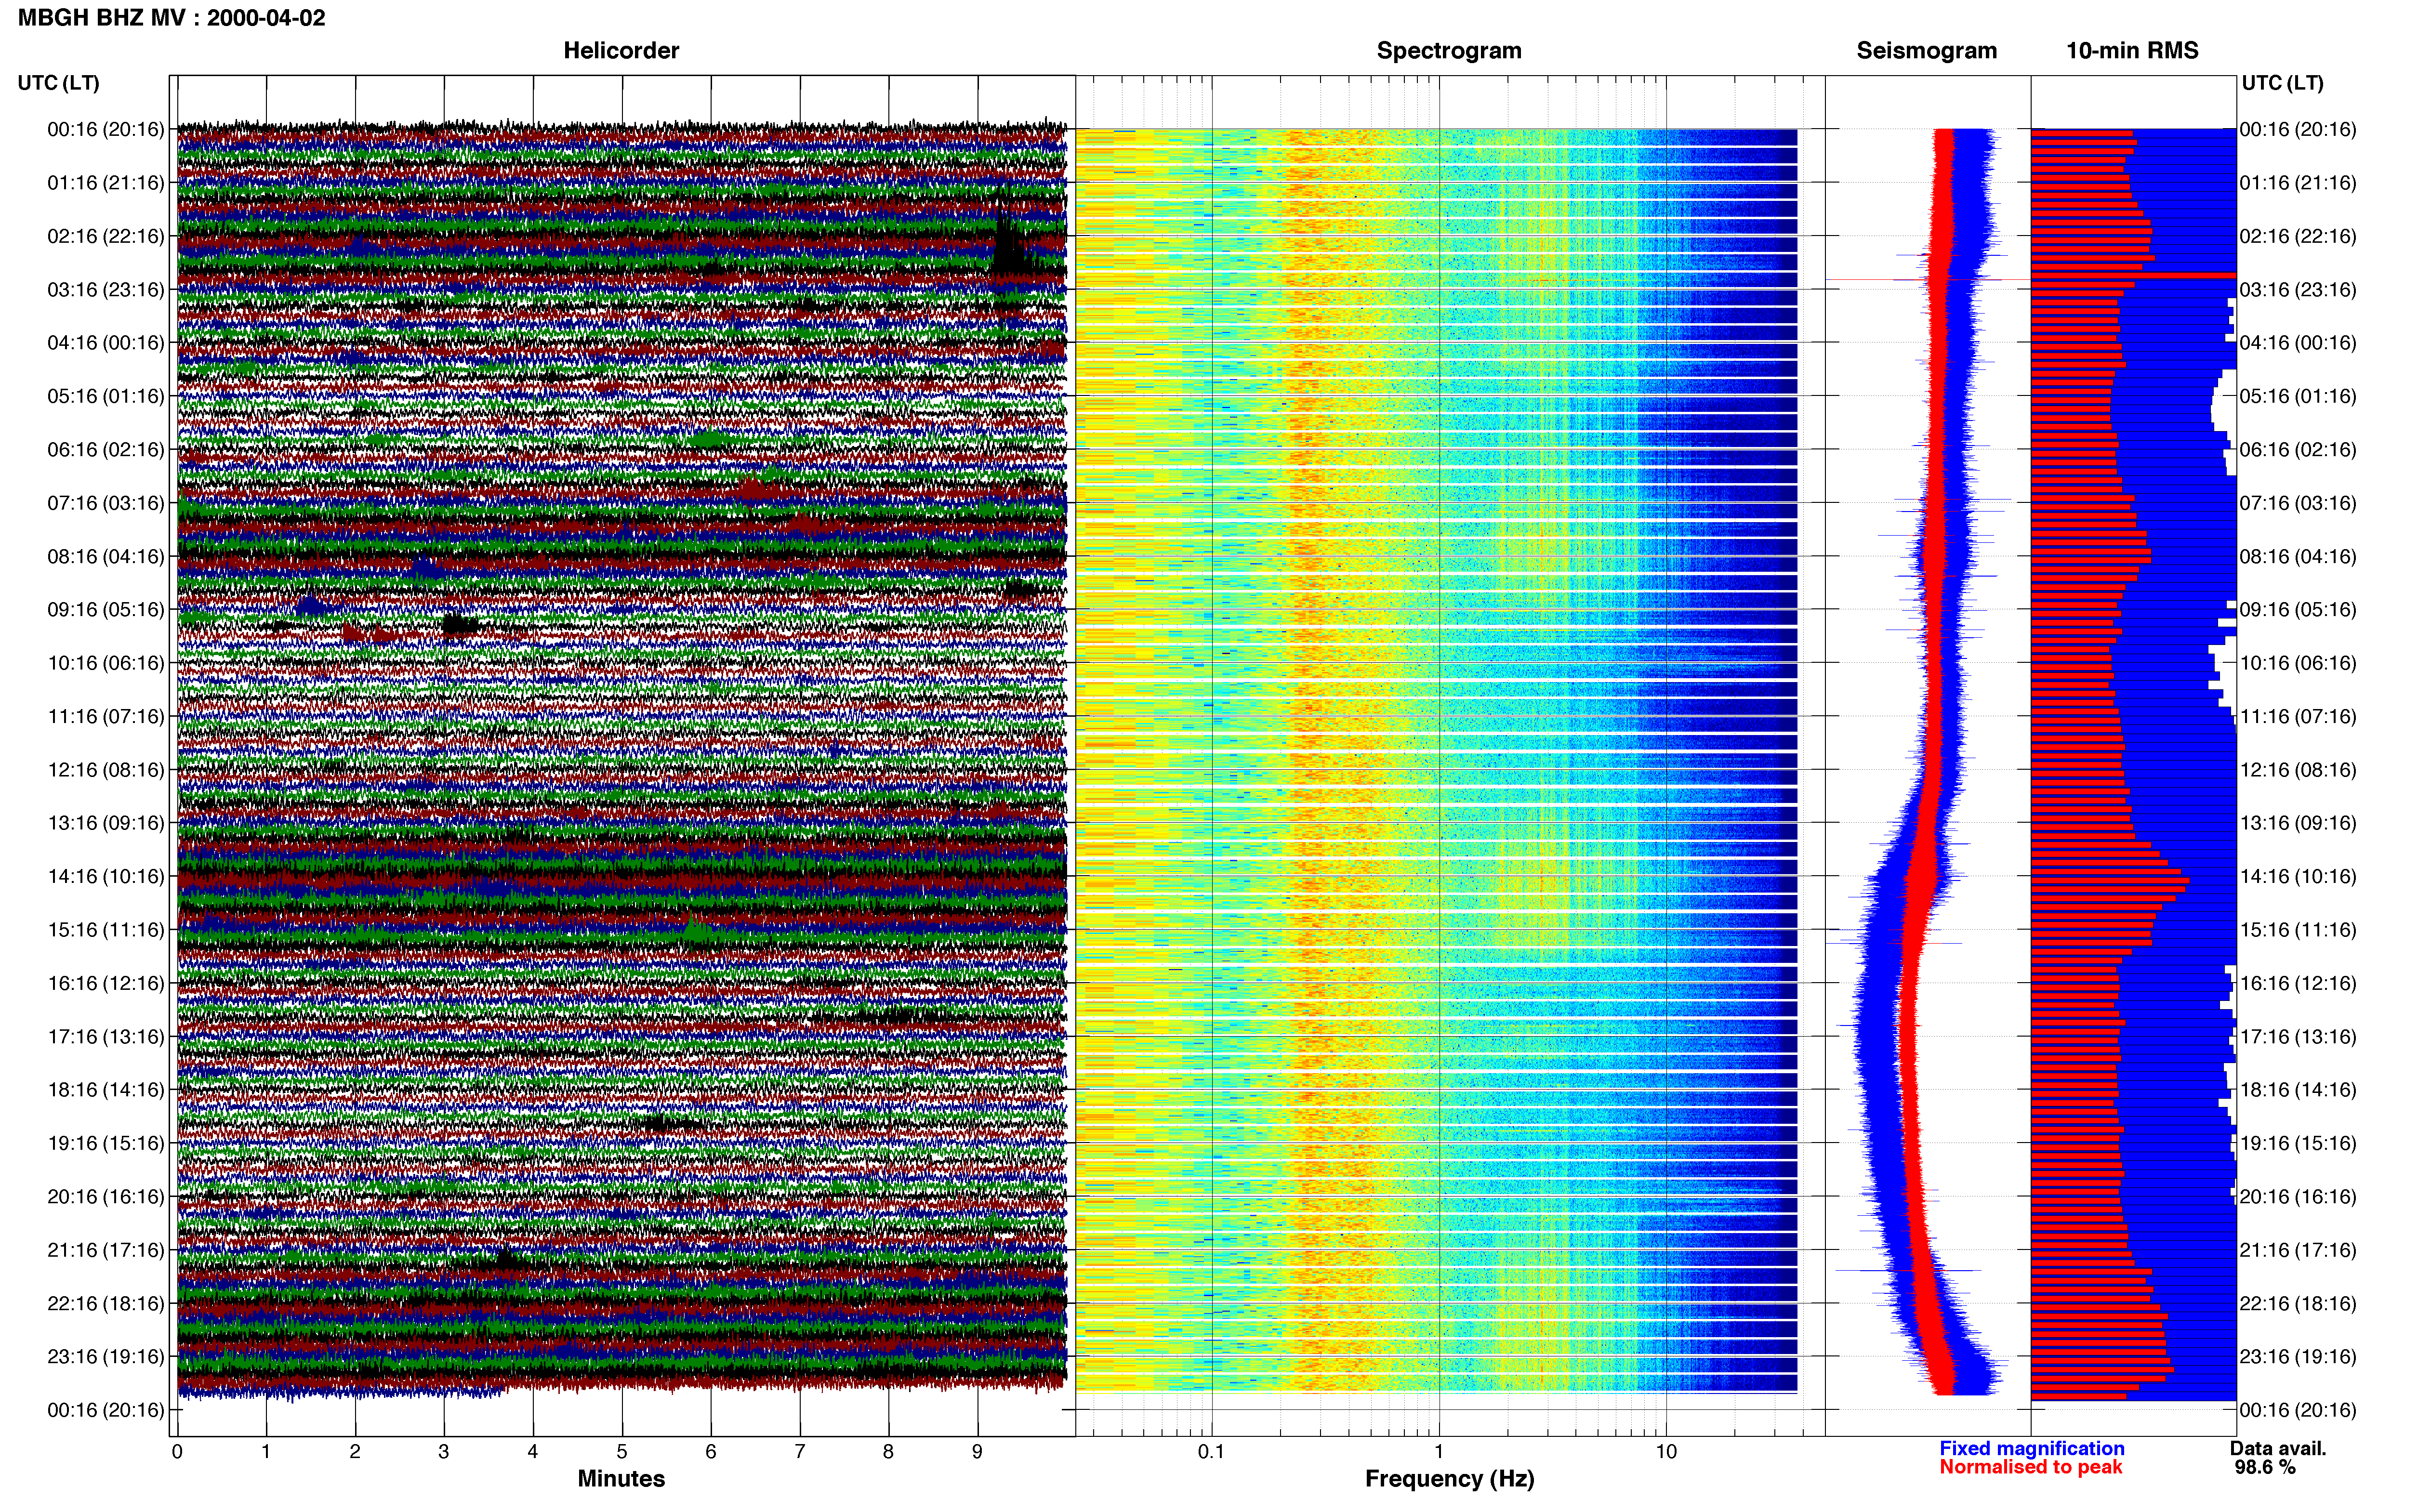Image resolution: width=2418 pixels, height=1512 pixels.
Task: Click left time label 05:16 (01:16)
Action: pyautogui.click(x=106, y=396)
